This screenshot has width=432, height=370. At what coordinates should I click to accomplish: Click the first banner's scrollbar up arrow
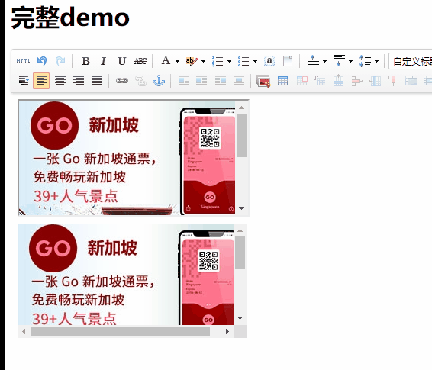[242, 108]
